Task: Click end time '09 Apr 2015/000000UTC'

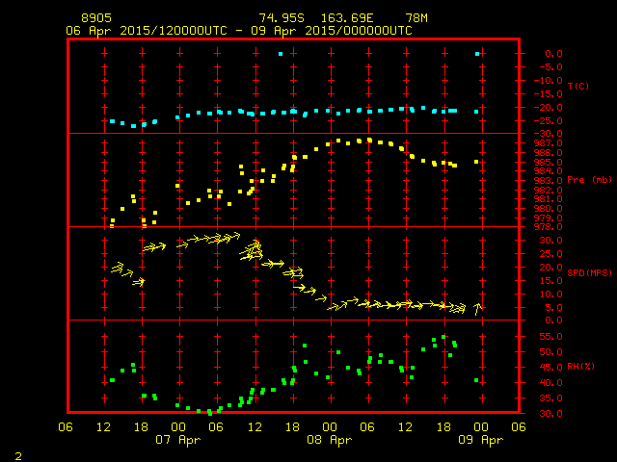Action: tap(332, 31)
